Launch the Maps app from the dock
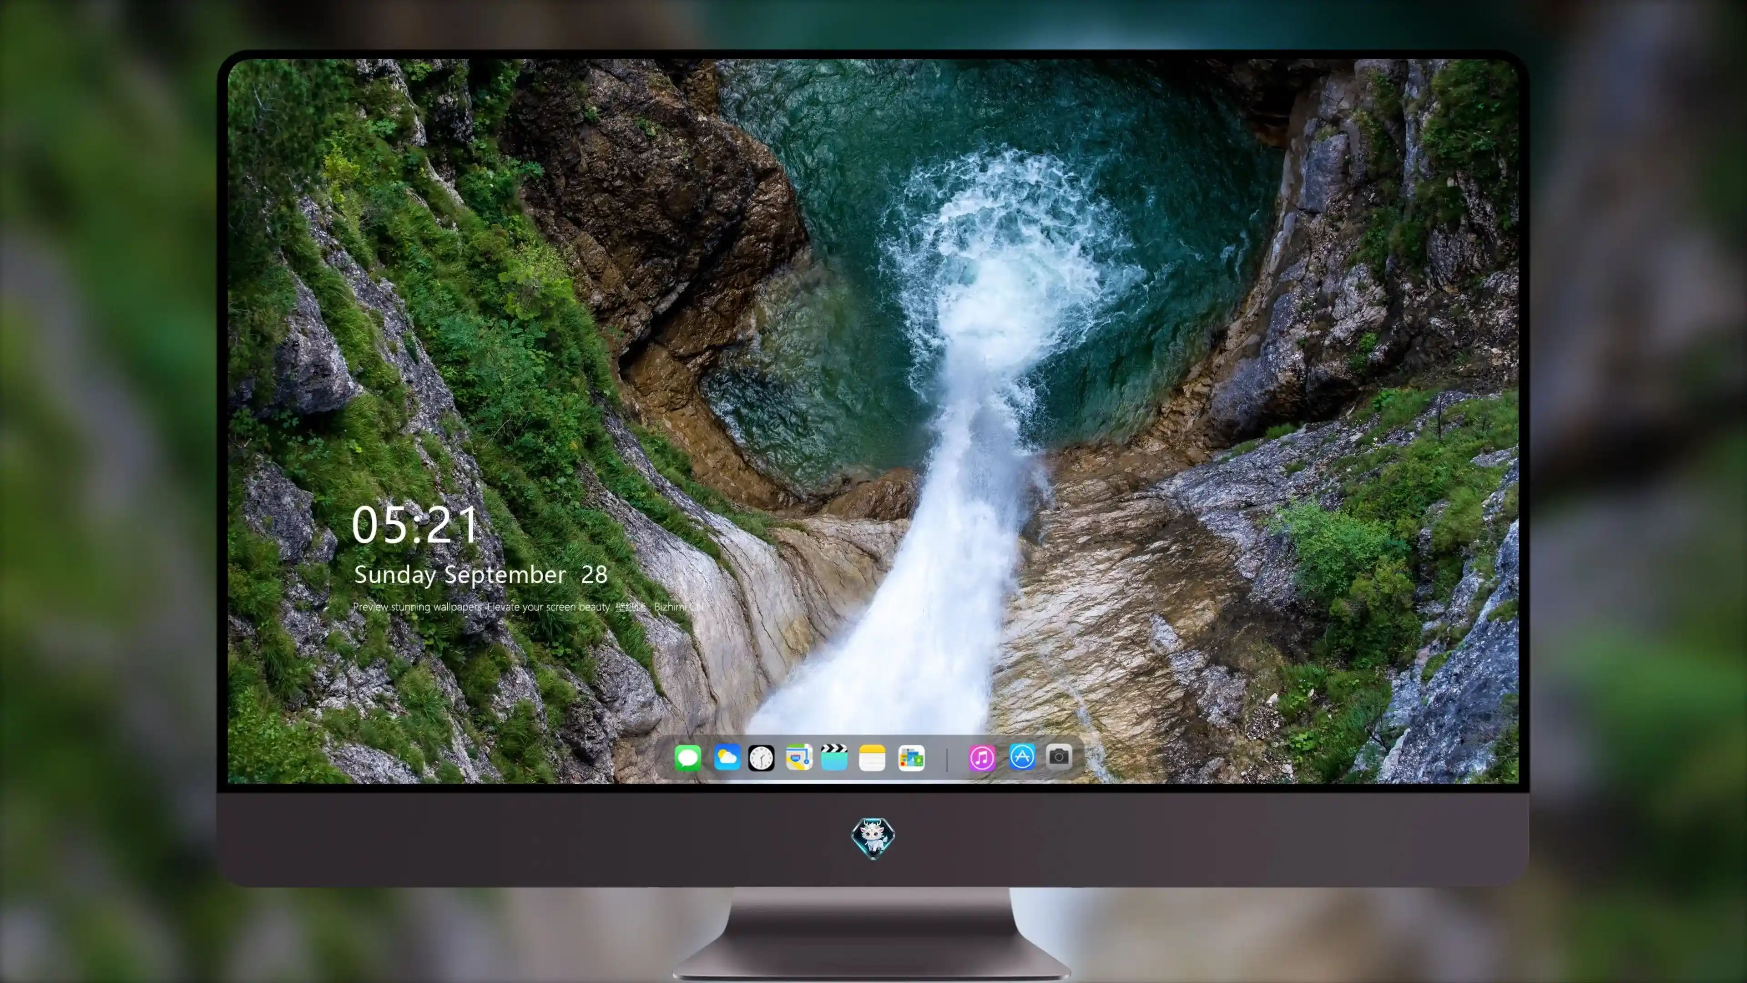1747x983 pixels. tap(799, 757)
